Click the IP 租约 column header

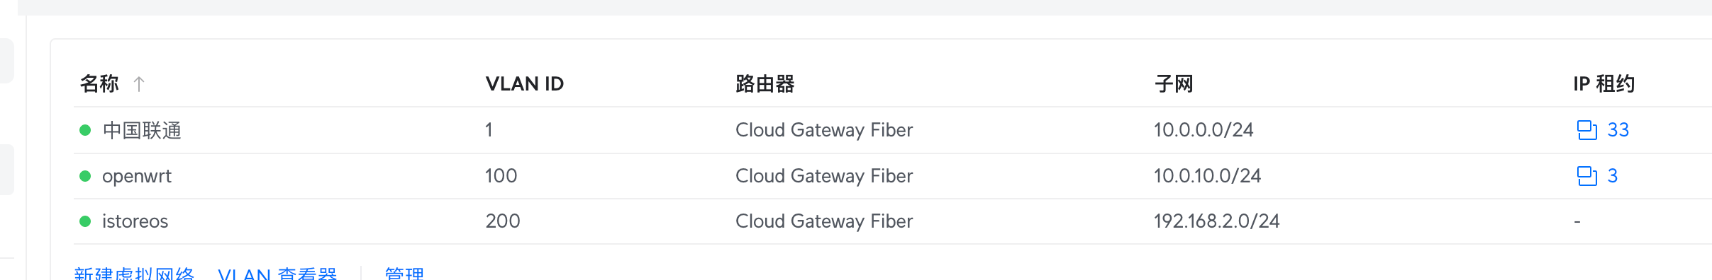(x=1603, y=84)
